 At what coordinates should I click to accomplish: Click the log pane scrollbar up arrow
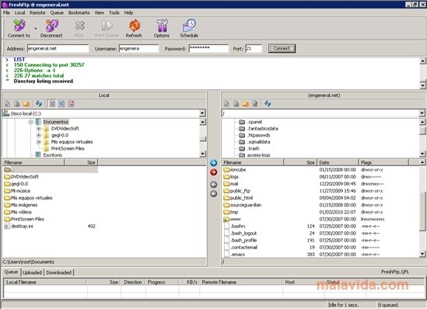tap(422, 61)
